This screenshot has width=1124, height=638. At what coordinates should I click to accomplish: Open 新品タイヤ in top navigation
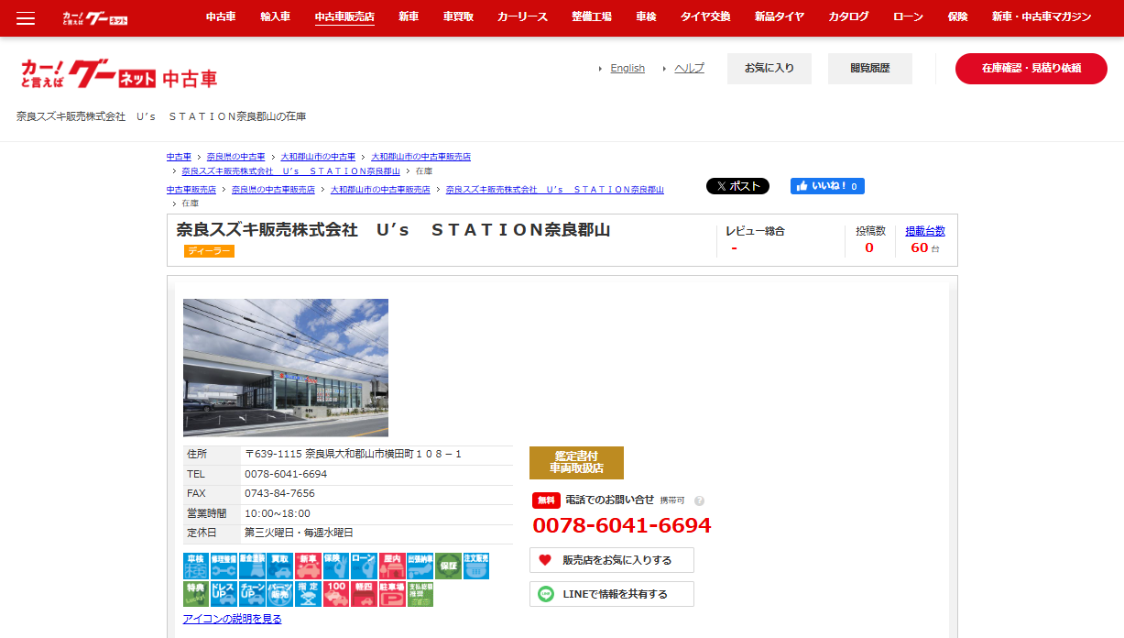tap(780, 16)
